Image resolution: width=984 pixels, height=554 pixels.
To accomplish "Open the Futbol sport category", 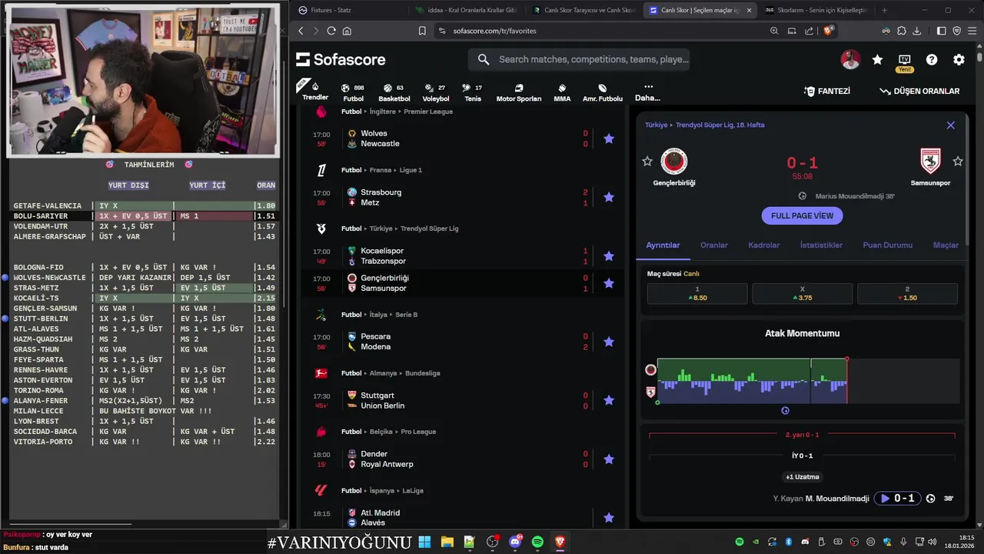I will 353,92.
